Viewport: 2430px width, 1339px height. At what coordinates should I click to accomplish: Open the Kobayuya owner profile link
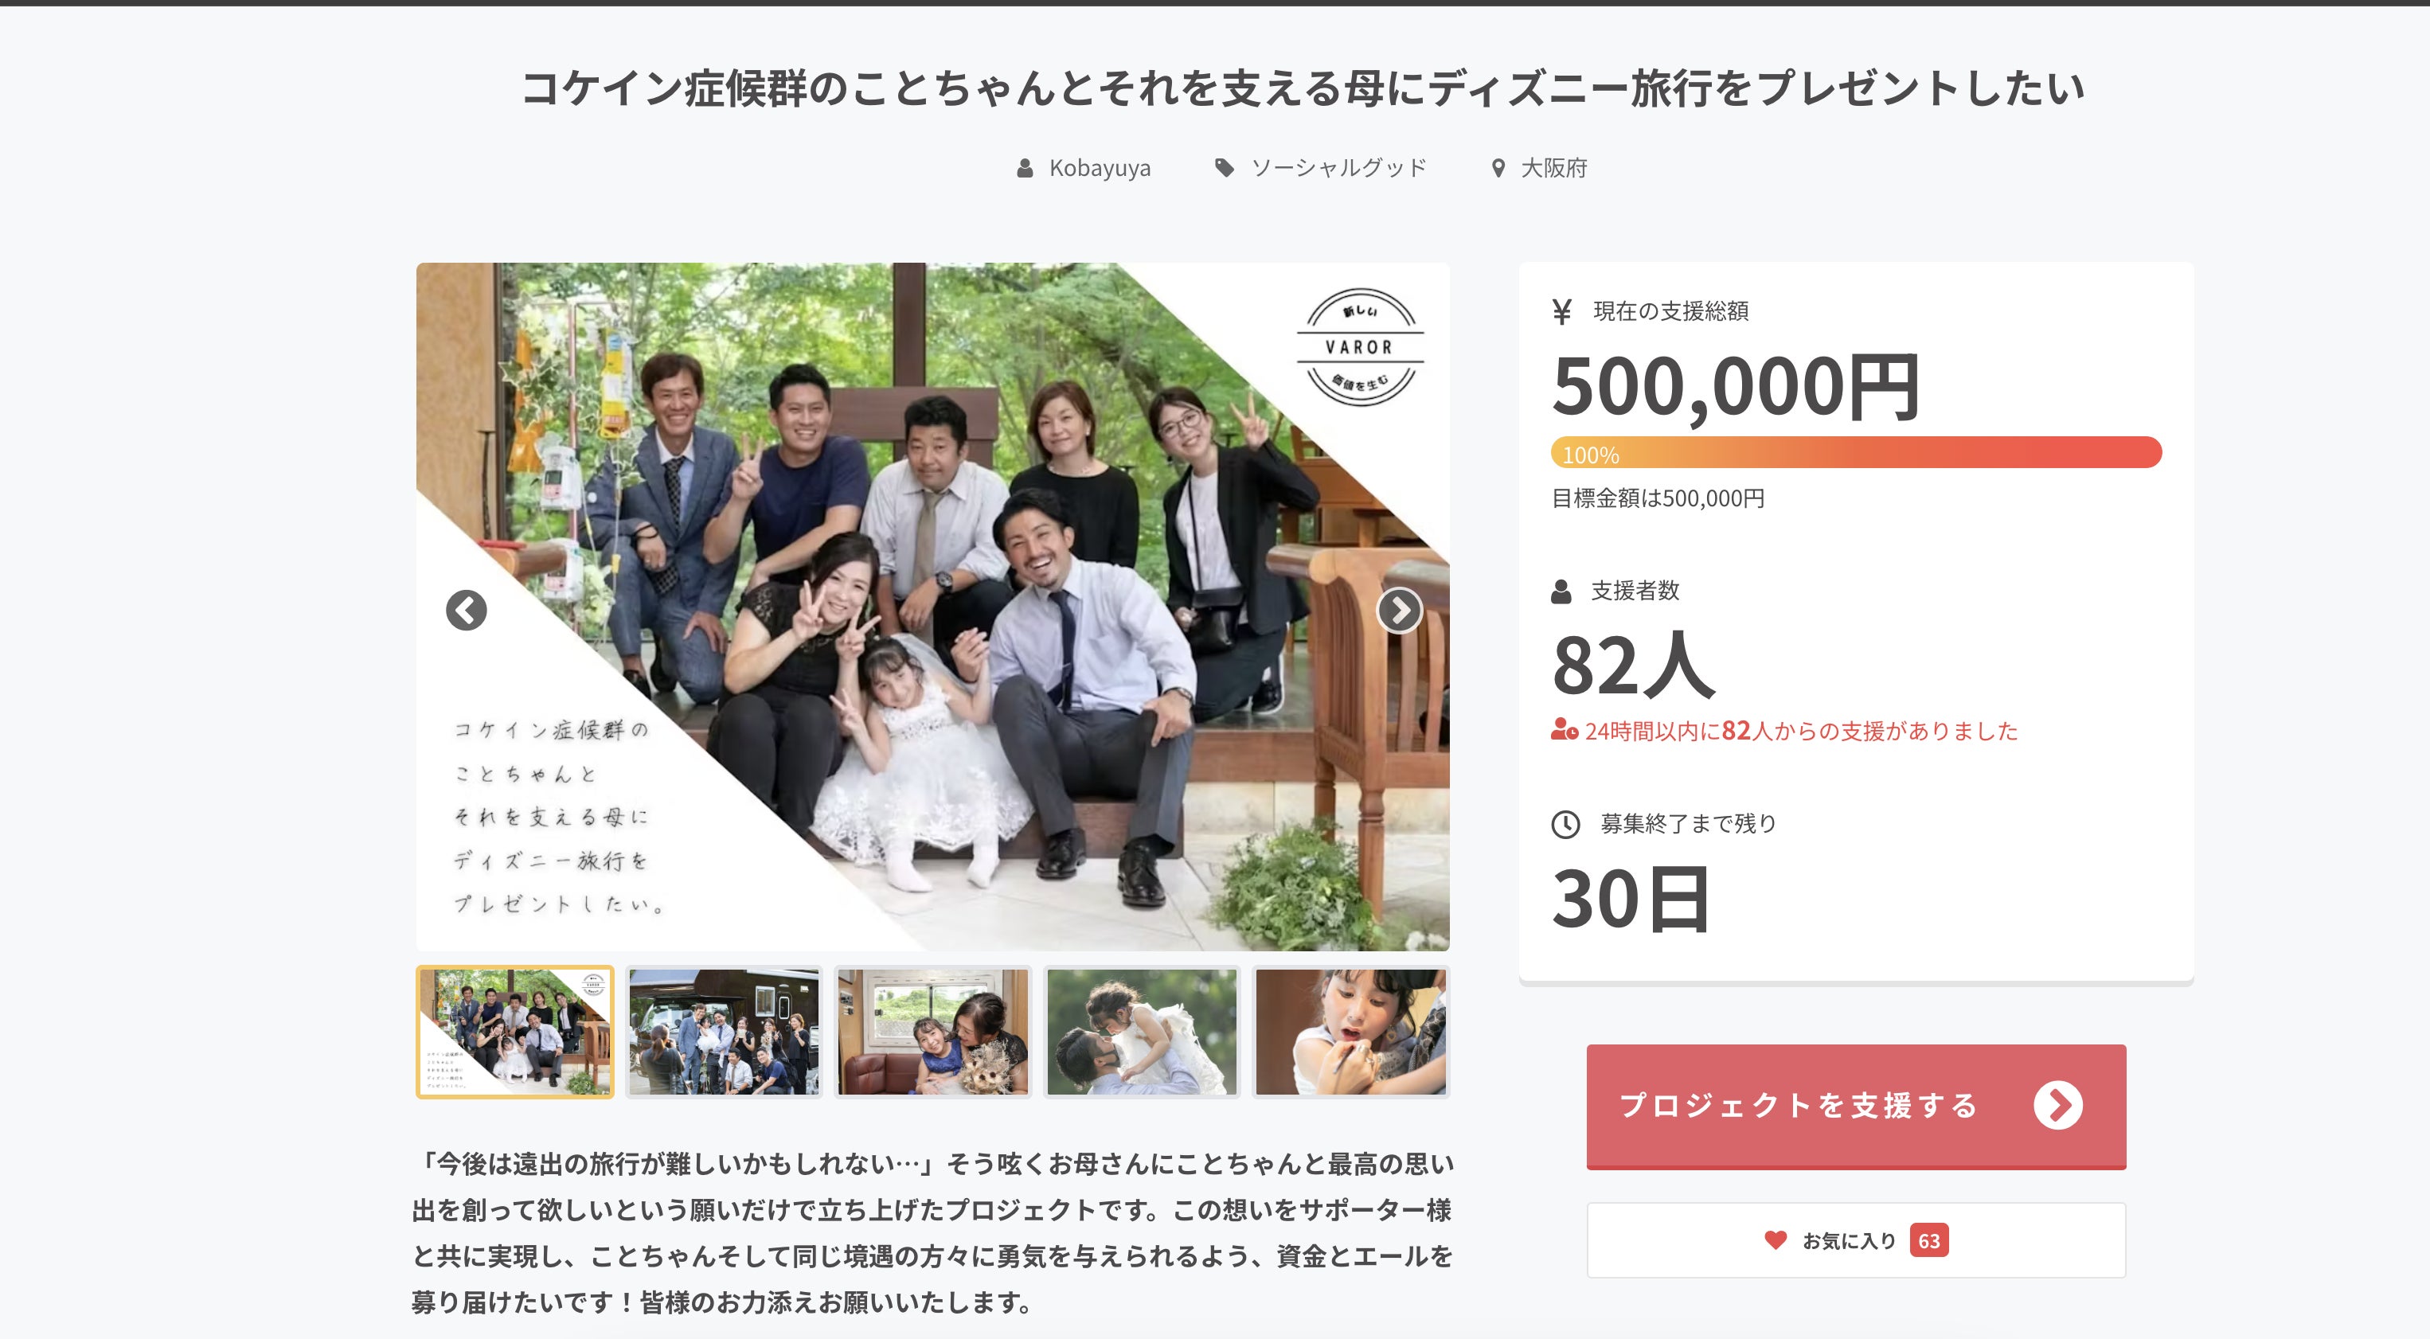click(1099, 168)
